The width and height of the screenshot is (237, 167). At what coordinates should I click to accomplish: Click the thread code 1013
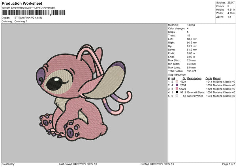click(209, 82)
